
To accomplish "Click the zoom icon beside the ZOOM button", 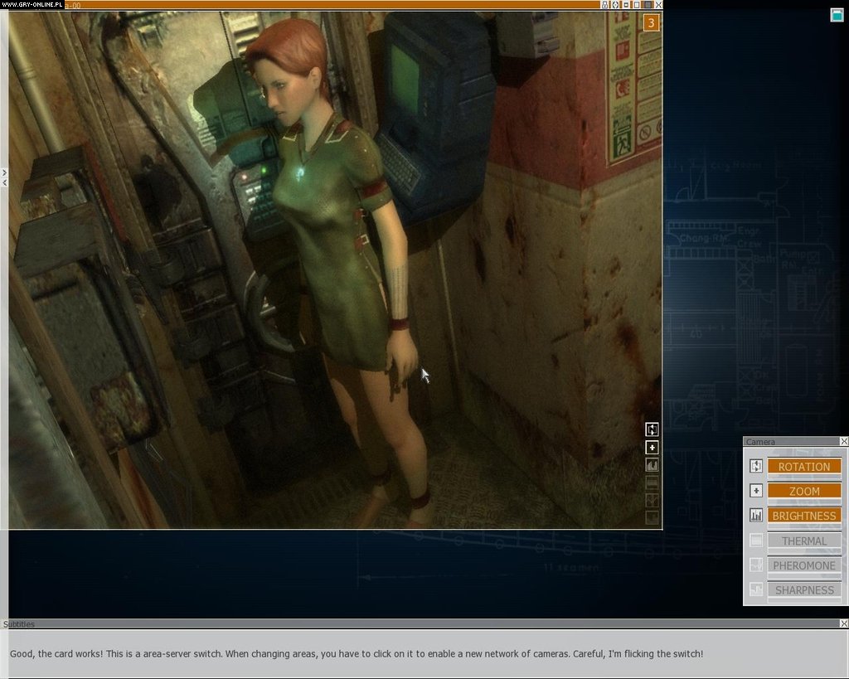I will coord(756,491).
